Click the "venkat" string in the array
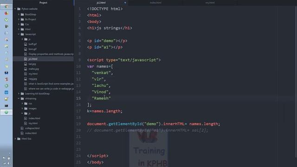 (x=101, y=73)
